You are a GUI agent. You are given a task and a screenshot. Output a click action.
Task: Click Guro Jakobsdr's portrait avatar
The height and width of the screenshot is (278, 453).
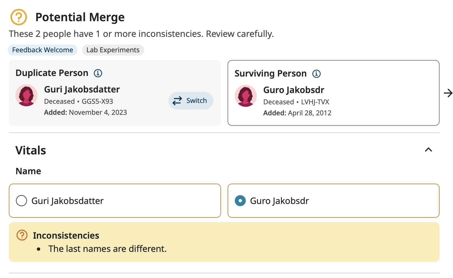[x=245, y=96]
